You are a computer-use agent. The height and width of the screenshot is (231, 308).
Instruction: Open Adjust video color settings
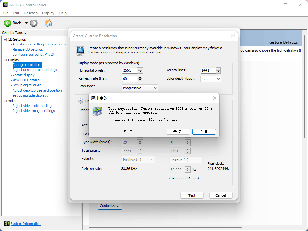tap(33, 106)
